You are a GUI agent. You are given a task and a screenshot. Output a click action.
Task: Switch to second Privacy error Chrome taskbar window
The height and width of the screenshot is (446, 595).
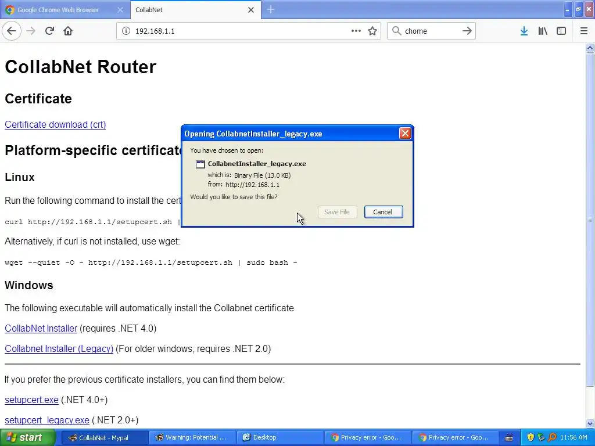pyautogui.click(x=456, y=438)
